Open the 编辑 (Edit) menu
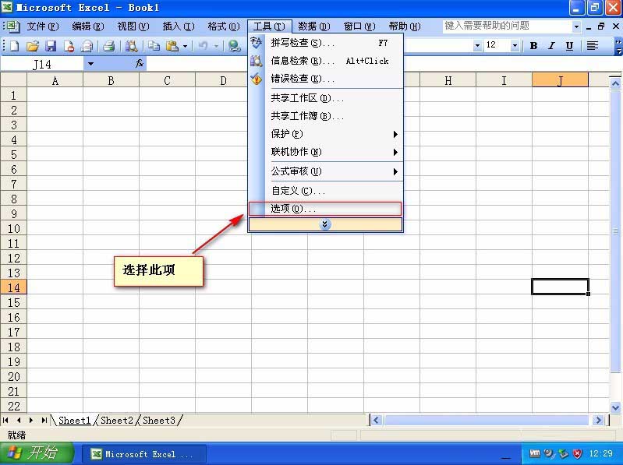The image size is (623, 465). pyautogui.click(x=88, y=26)
